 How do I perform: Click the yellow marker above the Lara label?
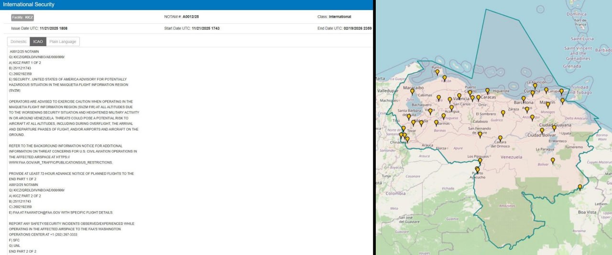tap(438, 97)
